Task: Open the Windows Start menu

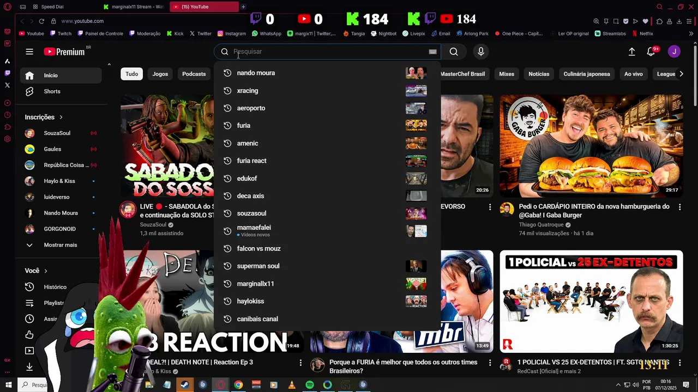Action: [x=8, y=385]
